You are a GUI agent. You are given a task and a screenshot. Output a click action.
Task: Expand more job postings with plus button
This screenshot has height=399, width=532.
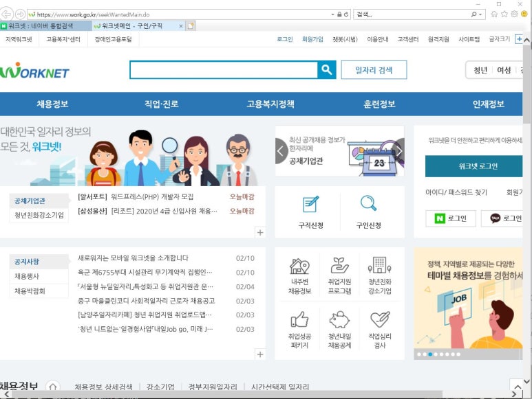(260, 233)
